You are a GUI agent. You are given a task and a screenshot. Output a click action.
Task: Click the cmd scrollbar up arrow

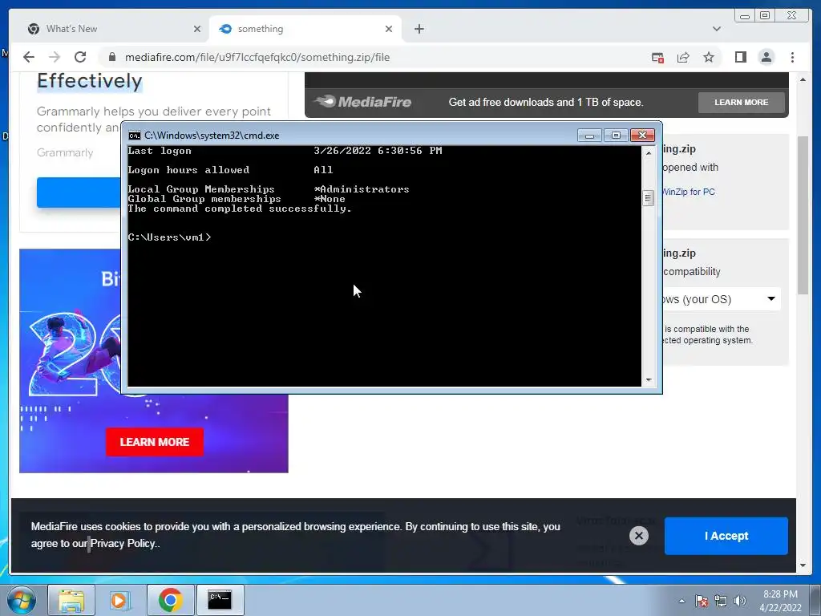click(x=648, y=153)
